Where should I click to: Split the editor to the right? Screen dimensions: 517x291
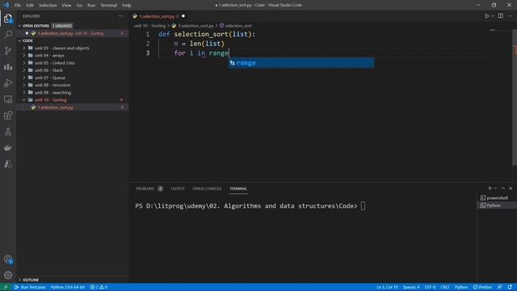click(x=501, y=16)
